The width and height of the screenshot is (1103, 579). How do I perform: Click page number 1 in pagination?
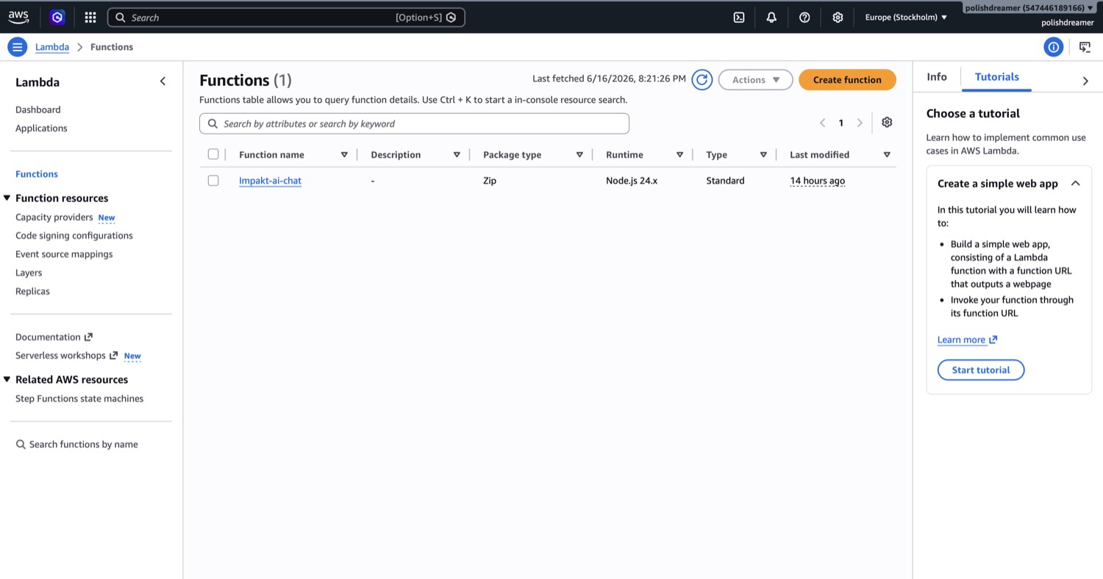click(841, 123)
